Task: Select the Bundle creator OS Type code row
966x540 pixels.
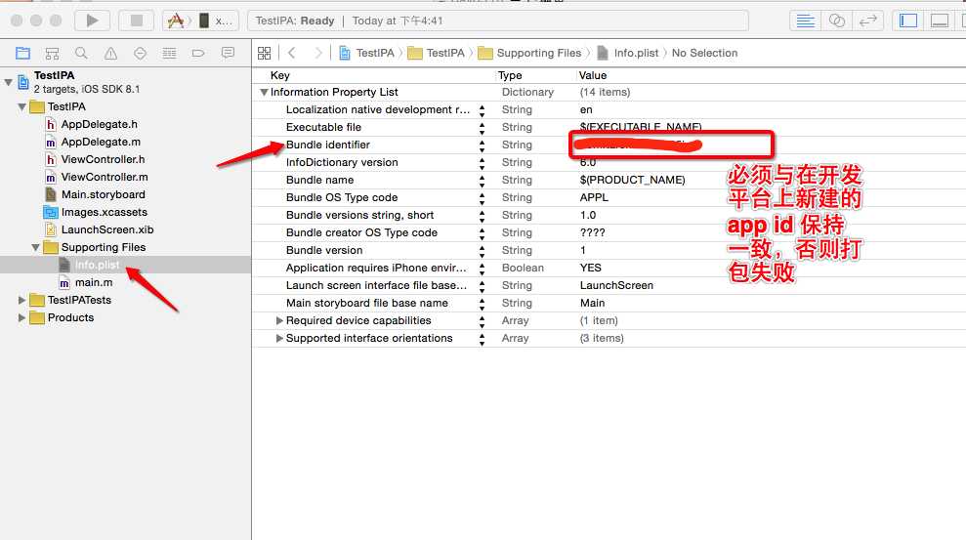Action: tap(609, 232)
